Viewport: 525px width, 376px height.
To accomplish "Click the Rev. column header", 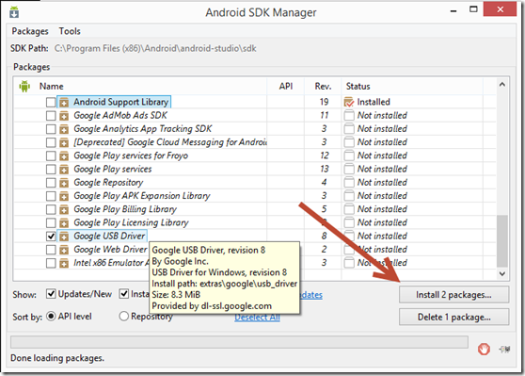I will 323,86.
